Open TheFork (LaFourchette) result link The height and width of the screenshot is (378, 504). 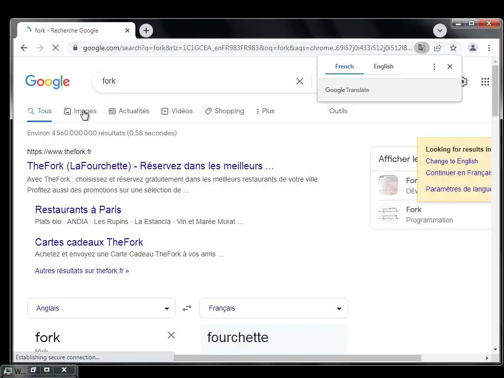[x=150, y=166]
